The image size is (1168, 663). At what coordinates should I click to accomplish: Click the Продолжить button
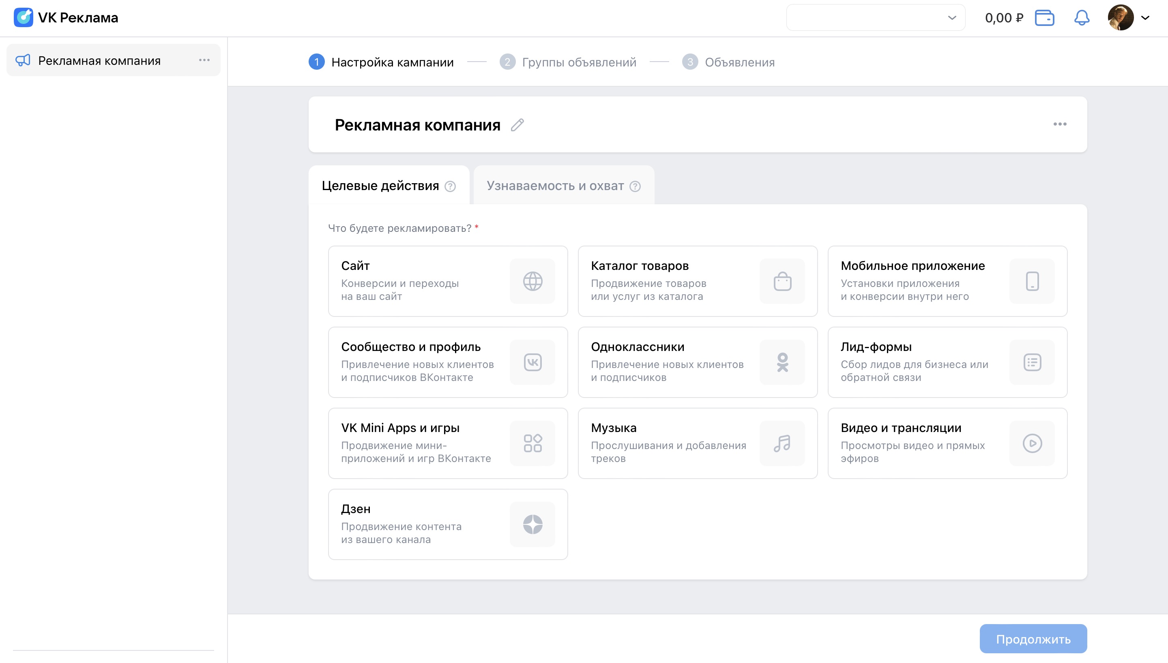[x=1033, y=639]
